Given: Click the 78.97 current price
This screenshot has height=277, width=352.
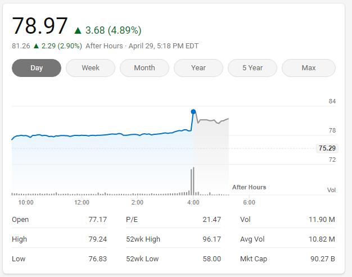Looking at the screenshot, I should (x=40, y=26).
